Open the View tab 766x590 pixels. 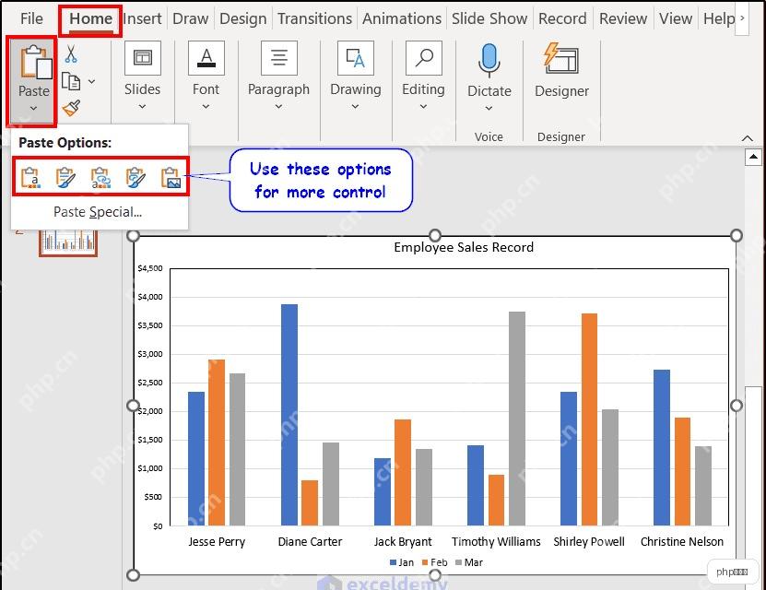click(675, 18)
